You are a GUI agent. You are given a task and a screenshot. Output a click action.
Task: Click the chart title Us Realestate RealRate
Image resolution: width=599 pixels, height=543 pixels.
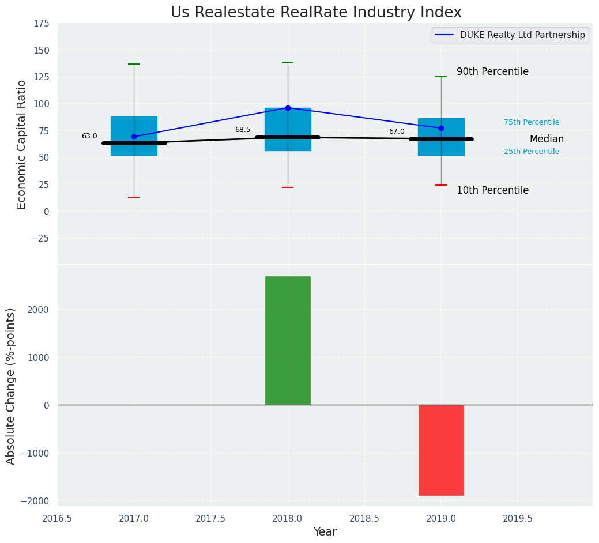click(316, 13)
